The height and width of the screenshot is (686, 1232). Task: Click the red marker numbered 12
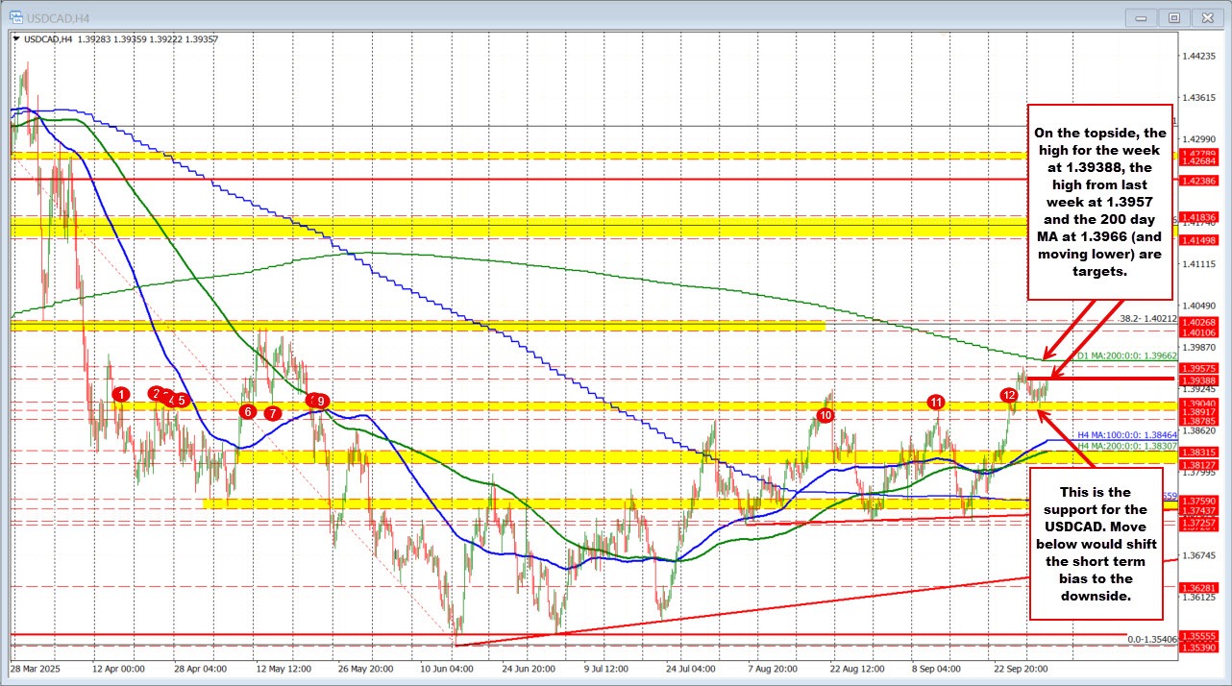click(1009, 395)
